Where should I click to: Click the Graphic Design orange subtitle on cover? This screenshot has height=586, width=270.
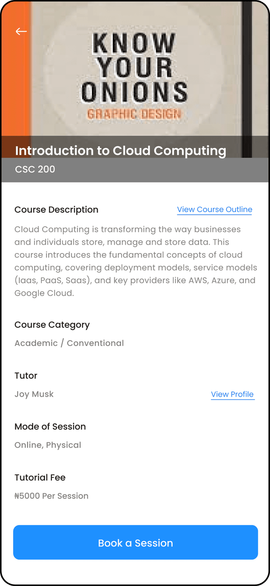click(134, 114)
